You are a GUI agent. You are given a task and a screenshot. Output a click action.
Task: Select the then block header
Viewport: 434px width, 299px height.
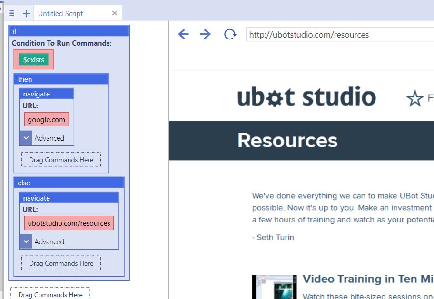click(61, 79)
